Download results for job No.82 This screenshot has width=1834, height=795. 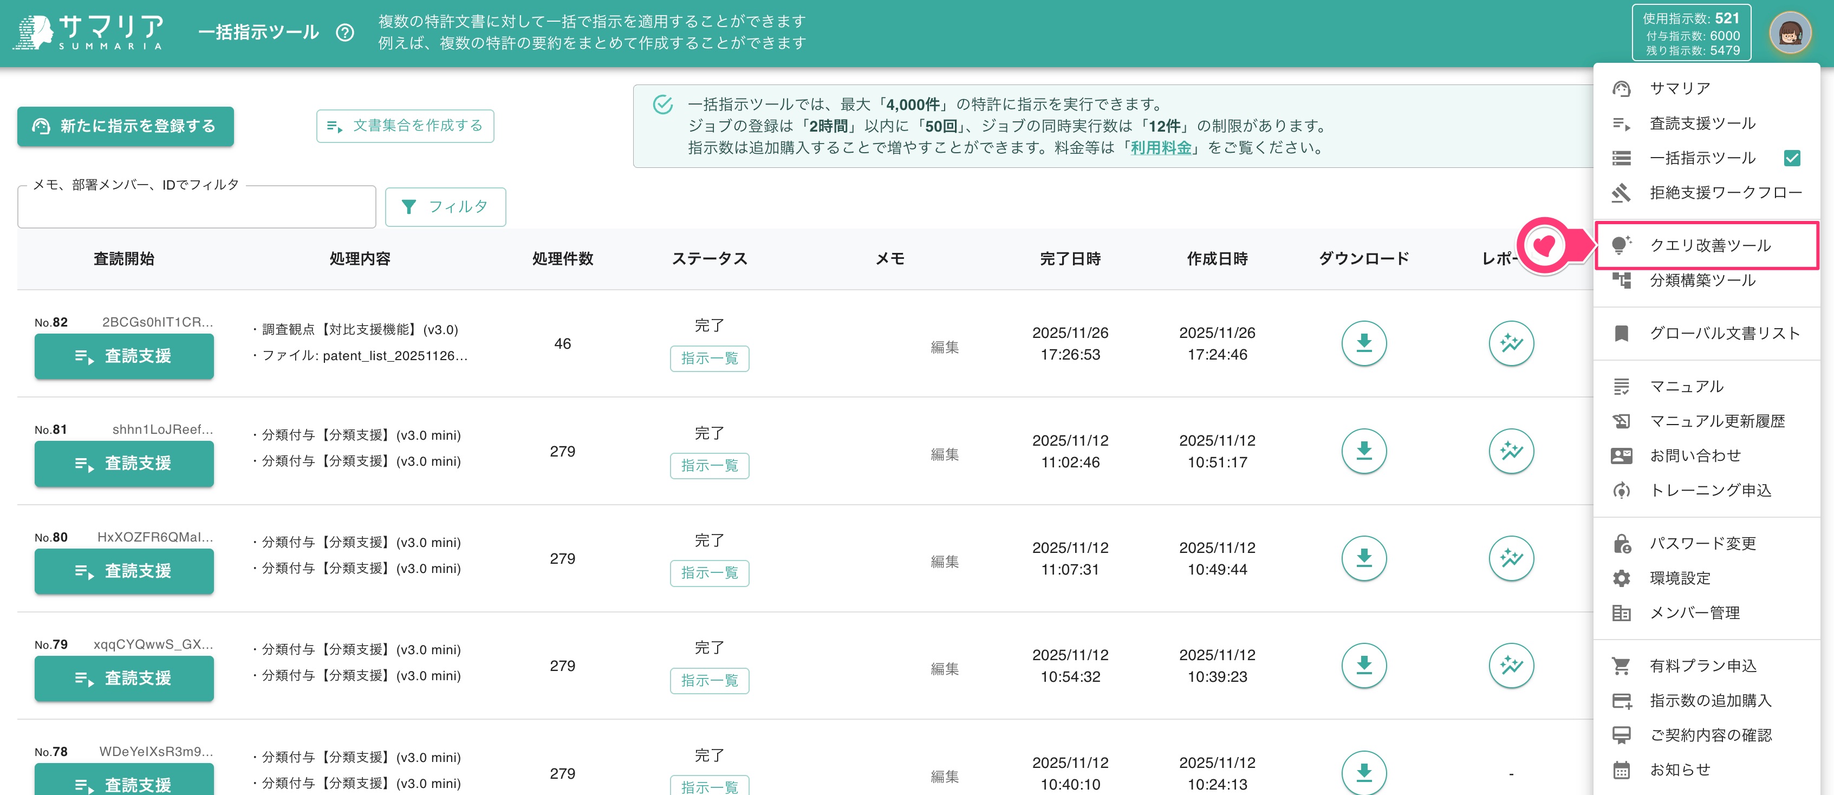(x=1363, y=344)
